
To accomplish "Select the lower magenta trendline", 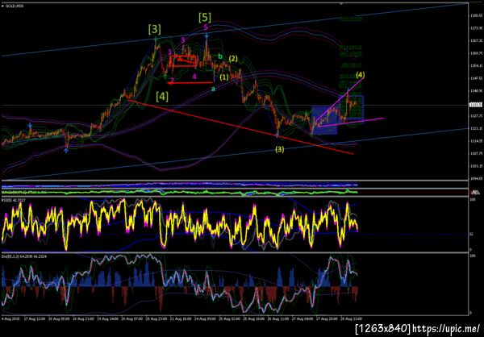I will (351, 123).
